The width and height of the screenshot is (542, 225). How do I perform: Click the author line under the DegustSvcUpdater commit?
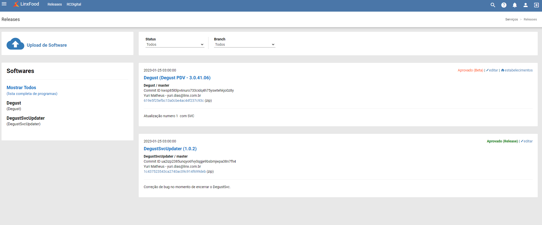172,166
